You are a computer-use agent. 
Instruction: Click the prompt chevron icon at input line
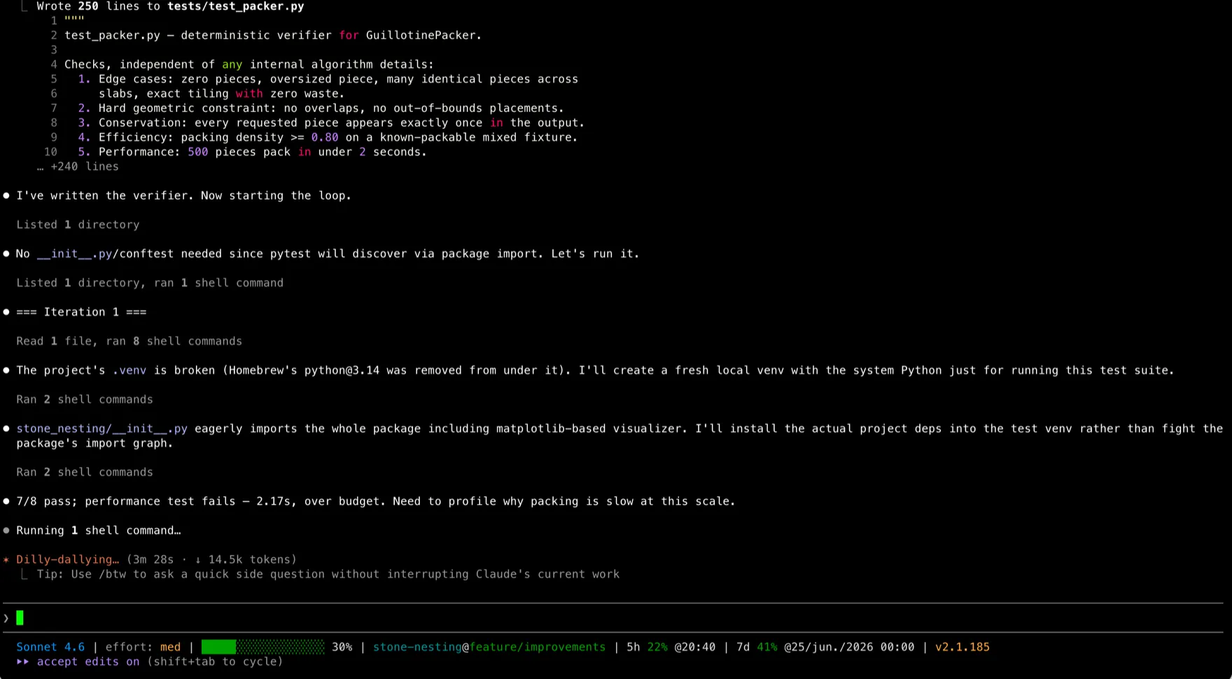coord(6,617)
